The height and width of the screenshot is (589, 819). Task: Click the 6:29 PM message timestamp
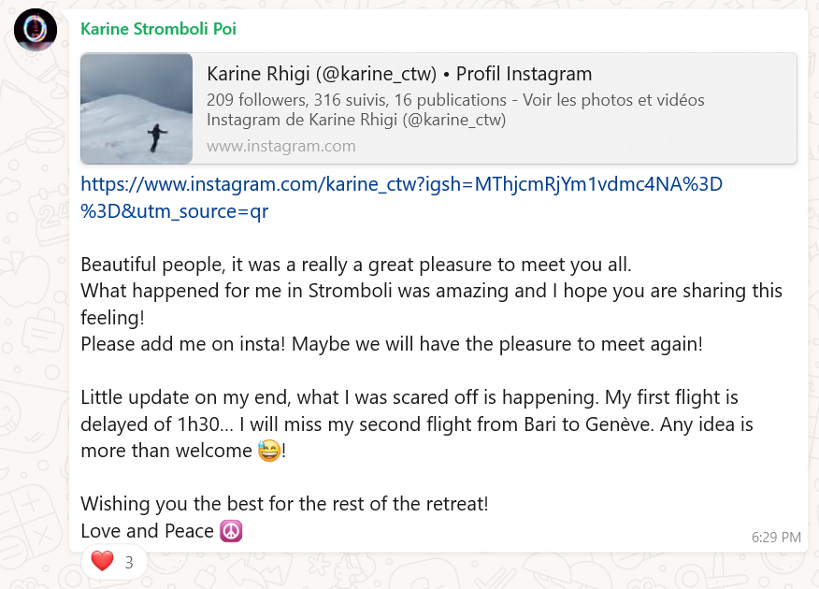(x=775, y=538)
